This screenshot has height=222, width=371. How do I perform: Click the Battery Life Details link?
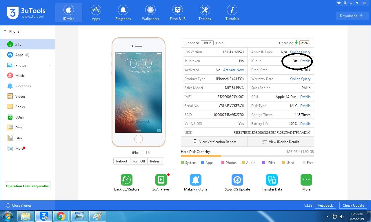pyautogui.click(x=305, y=124)
